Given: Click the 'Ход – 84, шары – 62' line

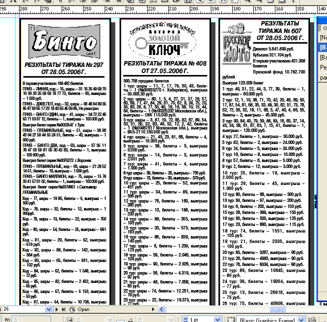Looking at the screenshot, I should 64,271.
